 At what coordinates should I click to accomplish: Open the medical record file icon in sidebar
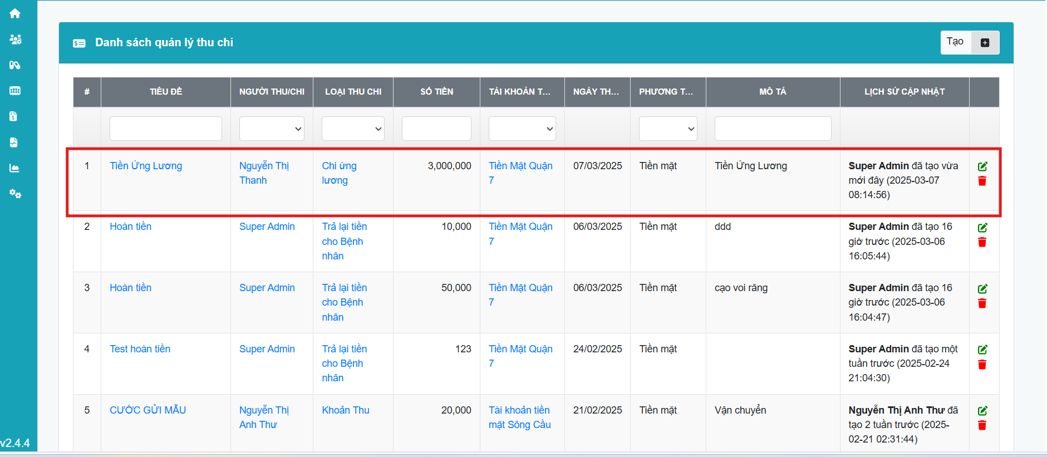[x=14, y=142]
